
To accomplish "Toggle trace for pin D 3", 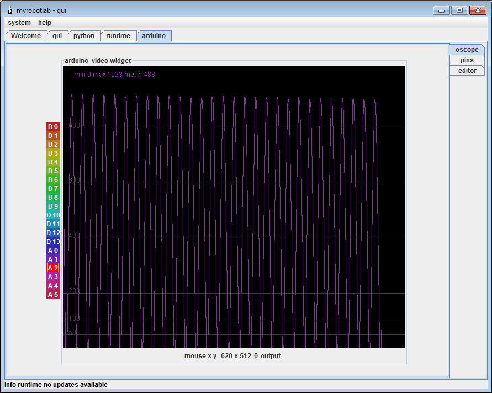I will [54, 153].
